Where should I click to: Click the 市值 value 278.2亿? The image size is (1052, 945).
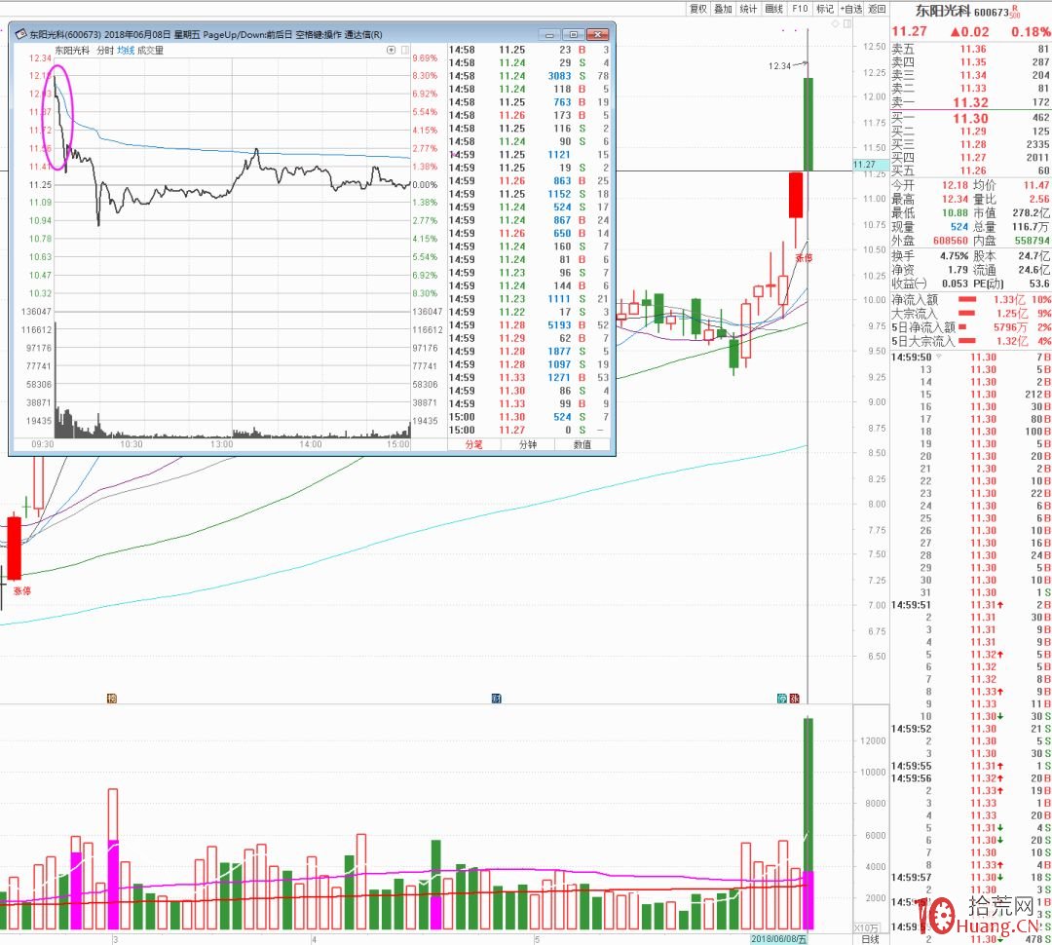[x=1032, y=212]
